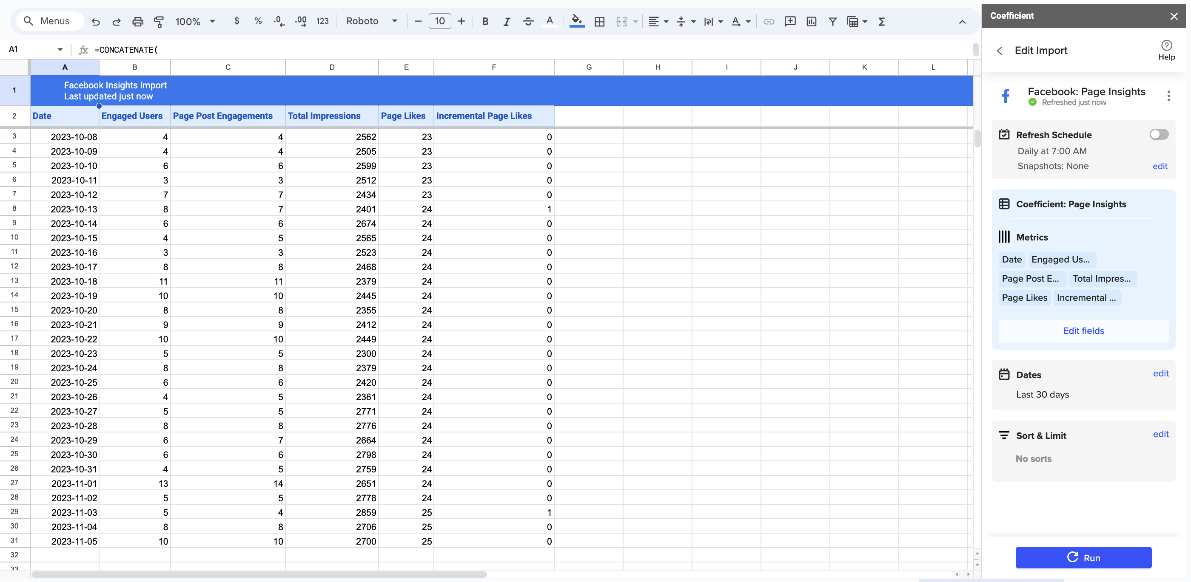
Task: Increase font size with plus icon
Action: (x=461, y=21)
